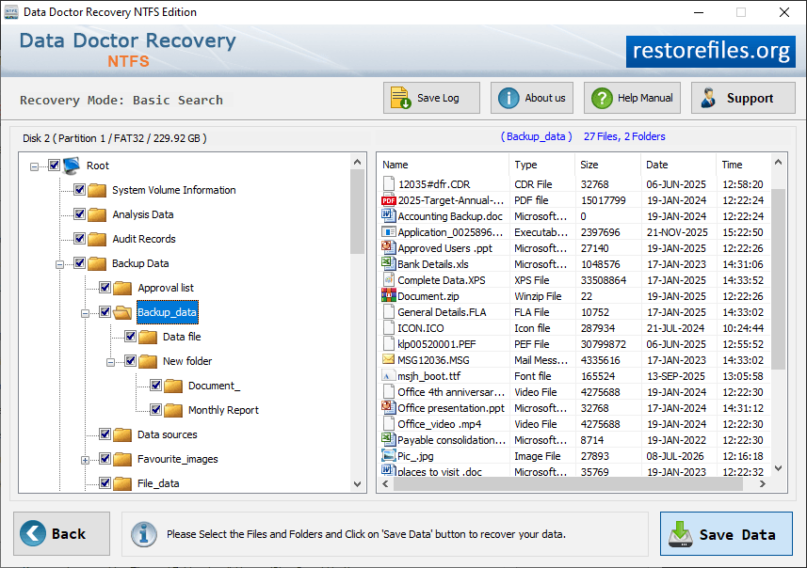Click PowerPoint icon of Approved Users .ppt
The image size is (807, 568).
(x=389, y=247)
